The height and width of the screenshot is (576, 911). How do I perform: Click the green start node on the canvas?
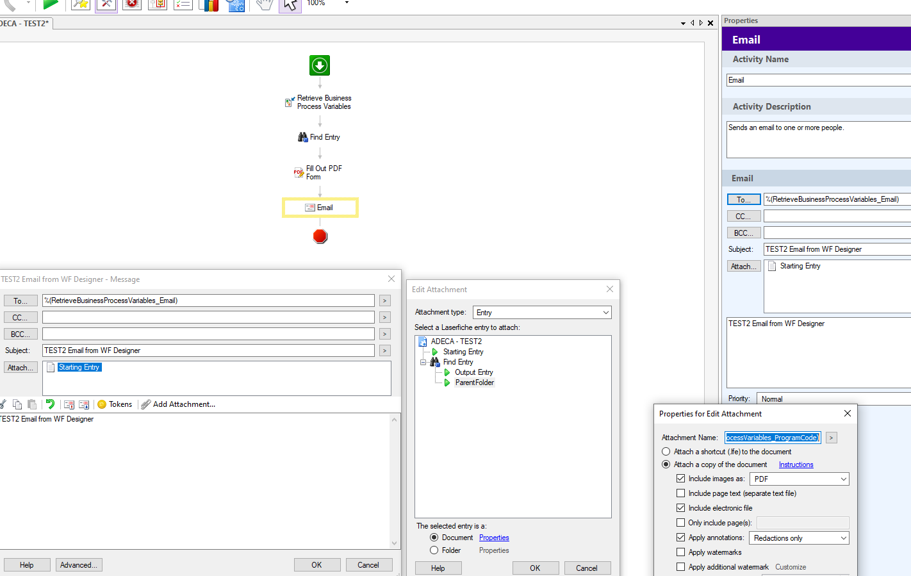(320, 65)
